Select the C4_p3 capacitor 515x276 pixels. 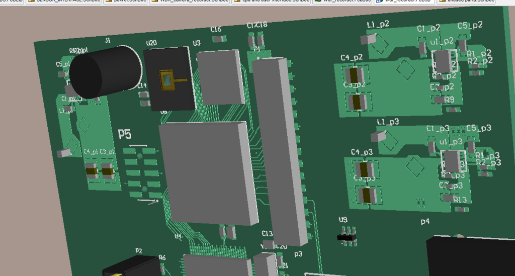coord(363,169)
